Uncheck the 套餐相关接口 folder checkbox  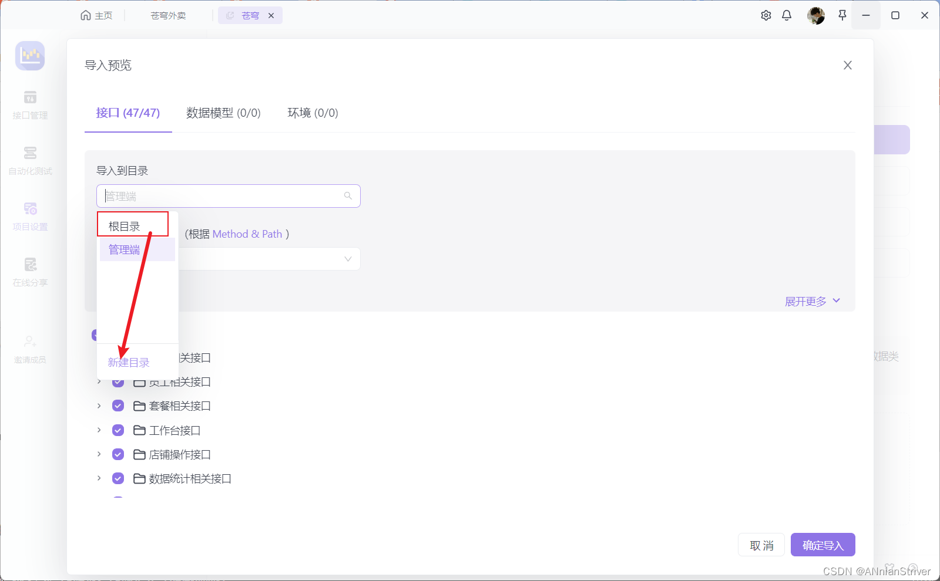(118, 405)
